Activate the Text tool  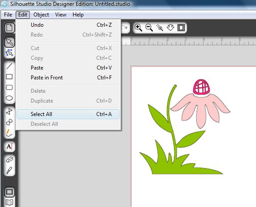point(9,146)
